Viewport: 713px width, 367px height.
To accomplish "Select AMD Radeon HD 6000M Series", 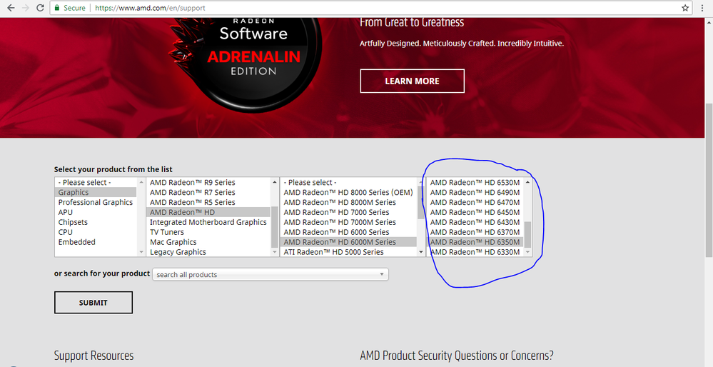I will pyautogui.click(x=348, y=242).
